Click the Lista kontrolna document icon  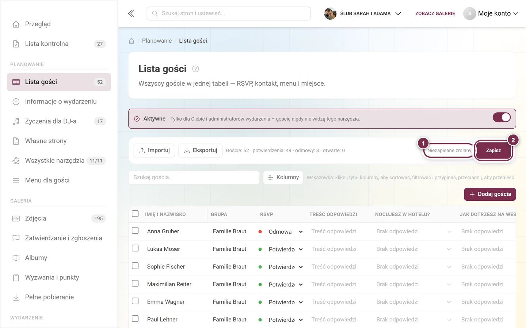[16, 44]
